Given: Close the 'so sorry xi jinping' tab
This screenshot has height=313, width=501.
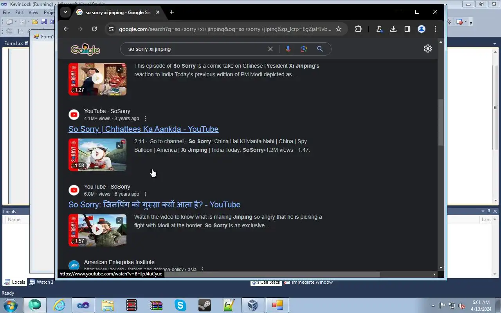Looking at the screenshot, I should coord(158,12).
